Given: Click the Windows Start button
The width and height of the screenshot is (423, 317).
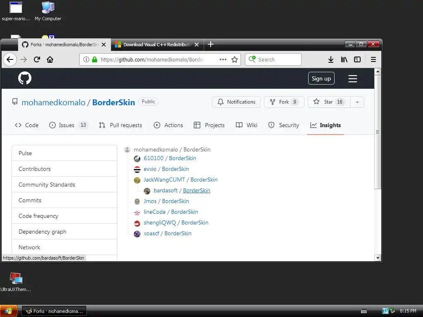Looking at the screenshot, I should (9, 311).
